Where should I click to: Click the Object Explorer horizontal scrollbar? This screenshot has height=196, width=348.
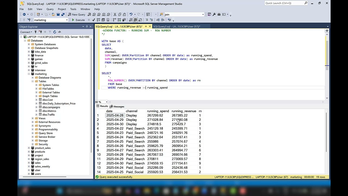[x=45, y=177]
